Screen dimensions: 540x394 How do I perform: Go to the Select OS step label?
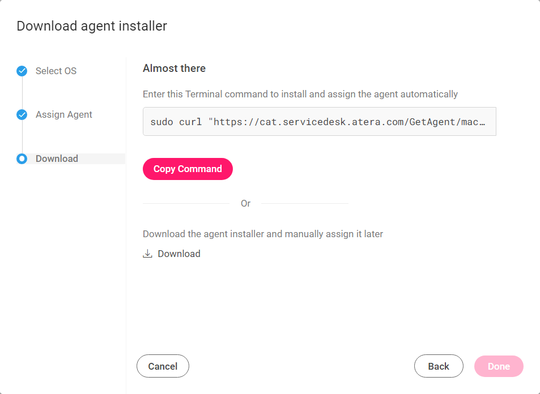coord(56,71)
